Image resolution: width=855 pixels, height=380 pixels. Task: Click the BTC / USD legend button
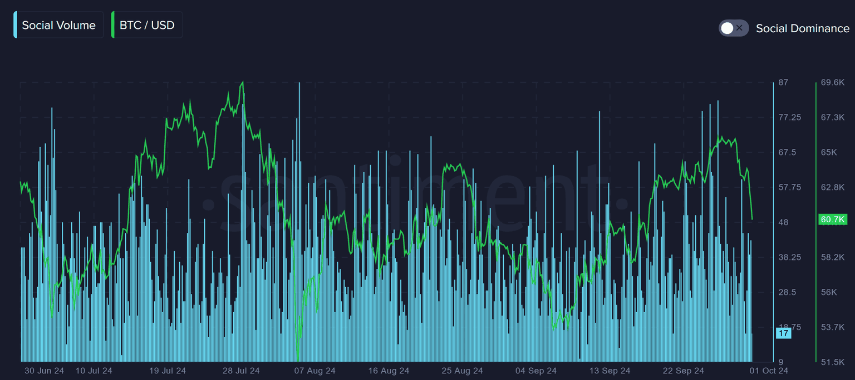coord(147,25)
